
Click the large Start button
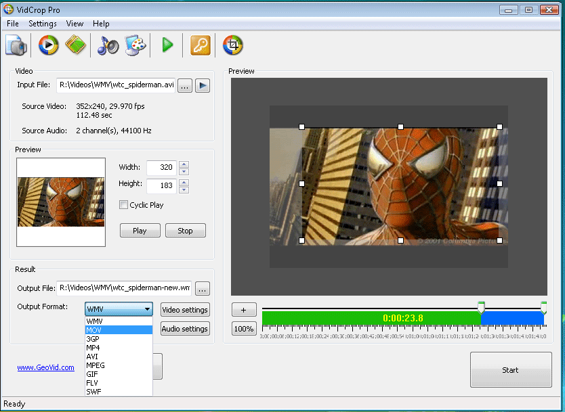coord(511,370)
